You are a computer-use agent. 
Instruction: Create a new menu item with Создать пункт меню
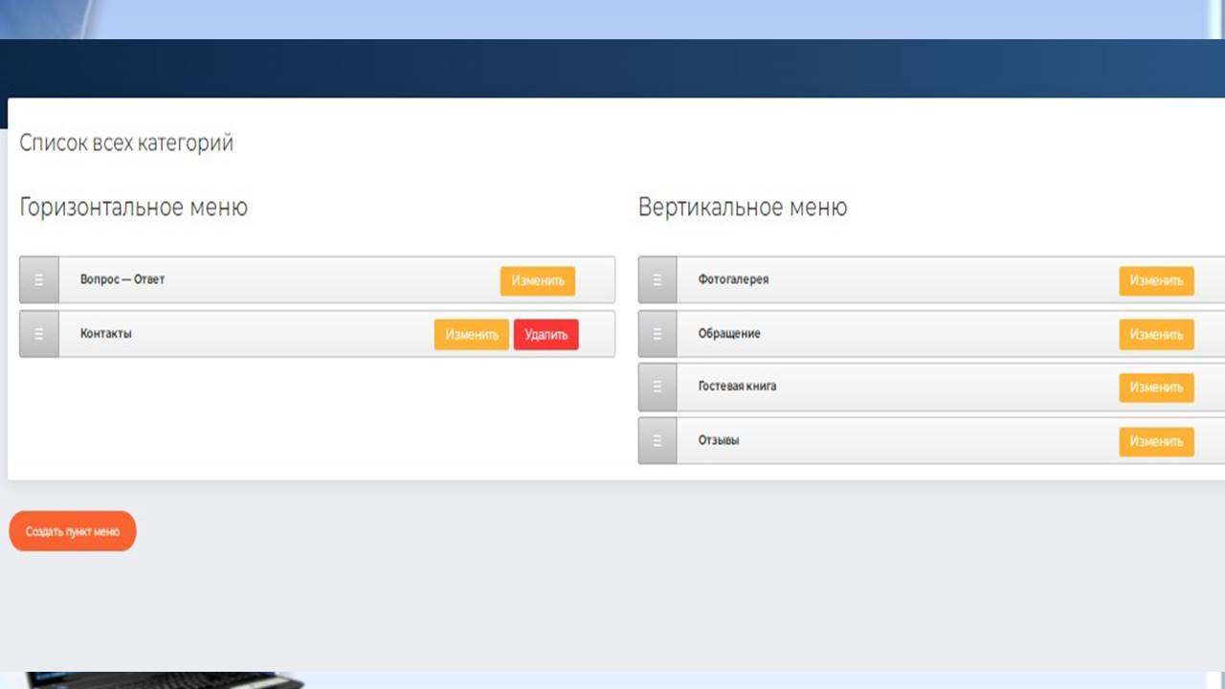pos(73,531)
